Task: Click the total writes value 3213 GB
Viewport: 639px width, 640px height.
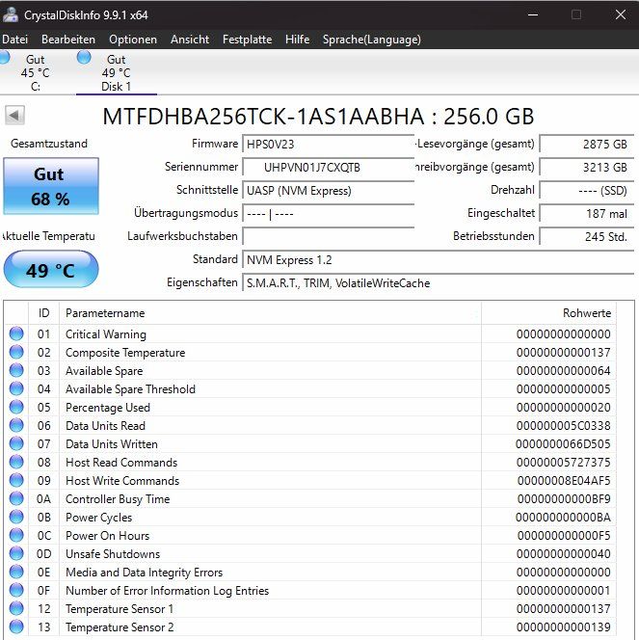Action: 587,168
